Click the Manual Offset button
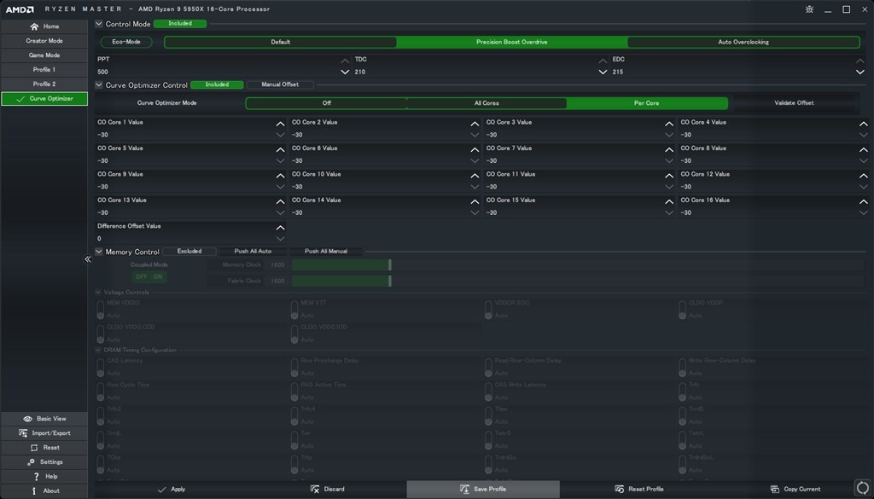 280,84
